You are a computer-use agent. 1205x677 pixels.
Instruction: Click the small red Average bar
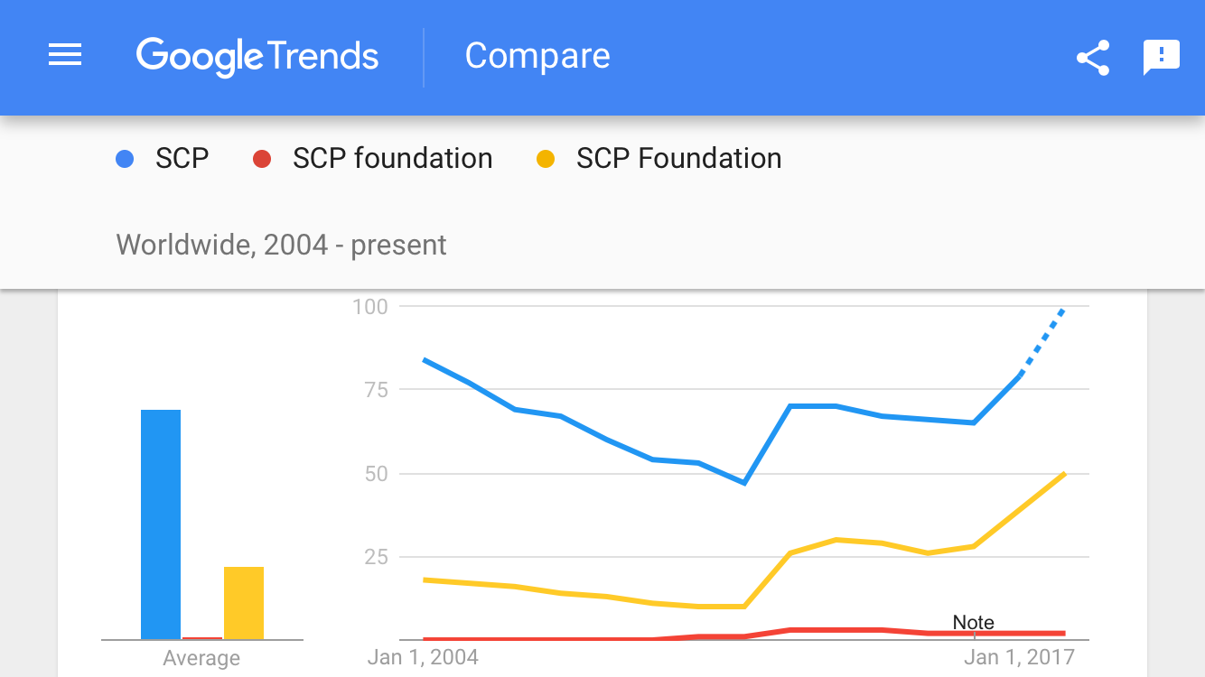[202, 637]
